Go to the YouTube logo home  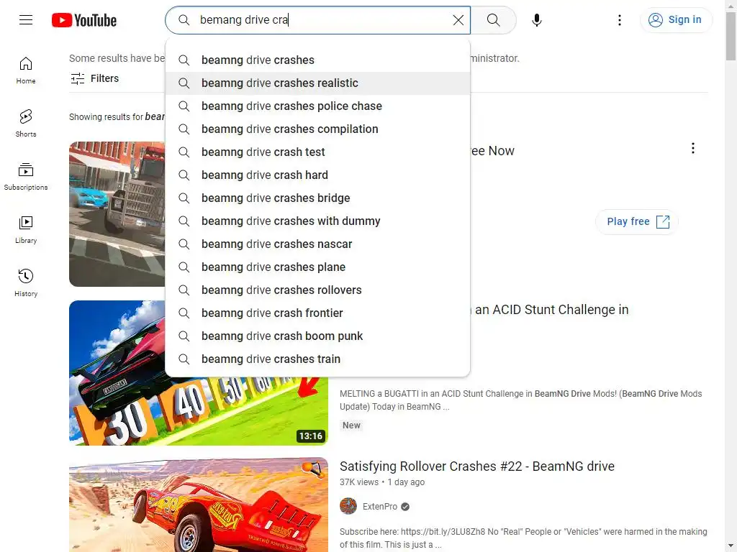pos(84,20)
